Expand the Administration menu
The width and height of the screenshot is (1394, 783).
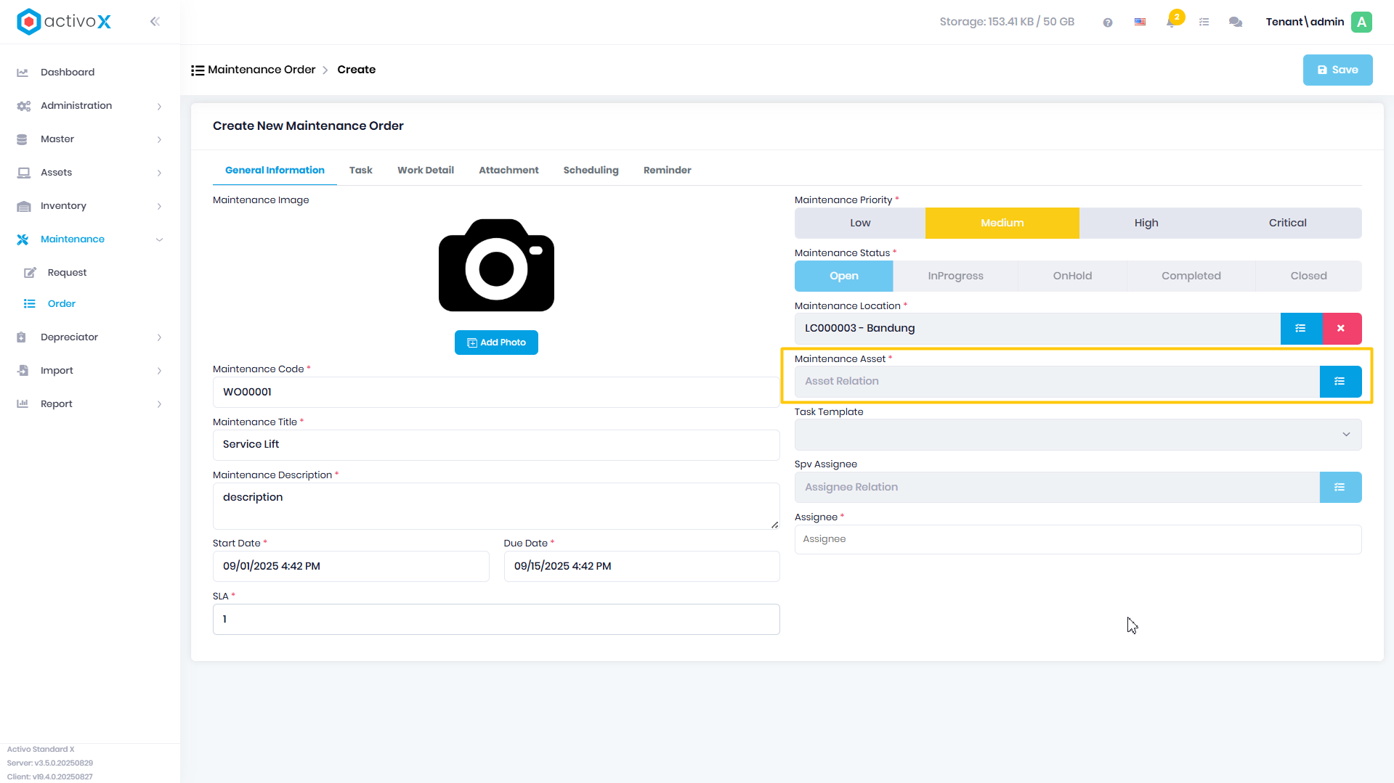pyautogui.click(x=159, y=107)
